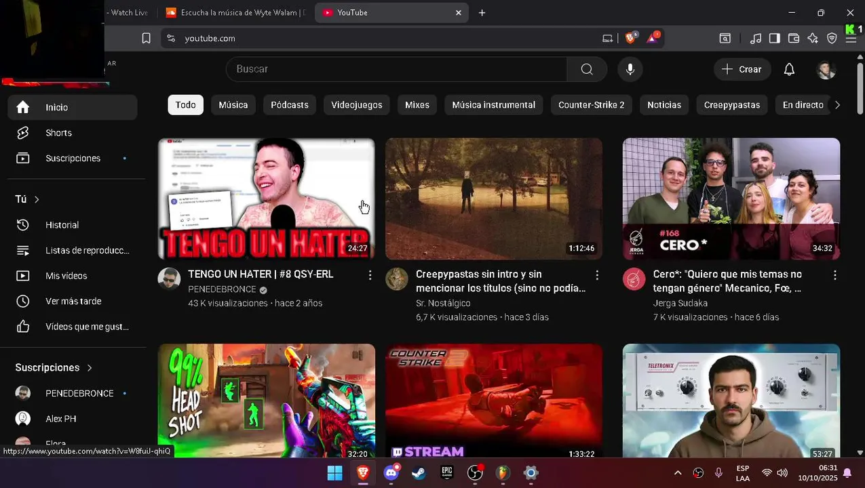Image resolution: width=865 pixels, height=488 pixels.
Task: Open the PENEDEBRONCE subscription in the sidebar
Action: pos(73,394)
